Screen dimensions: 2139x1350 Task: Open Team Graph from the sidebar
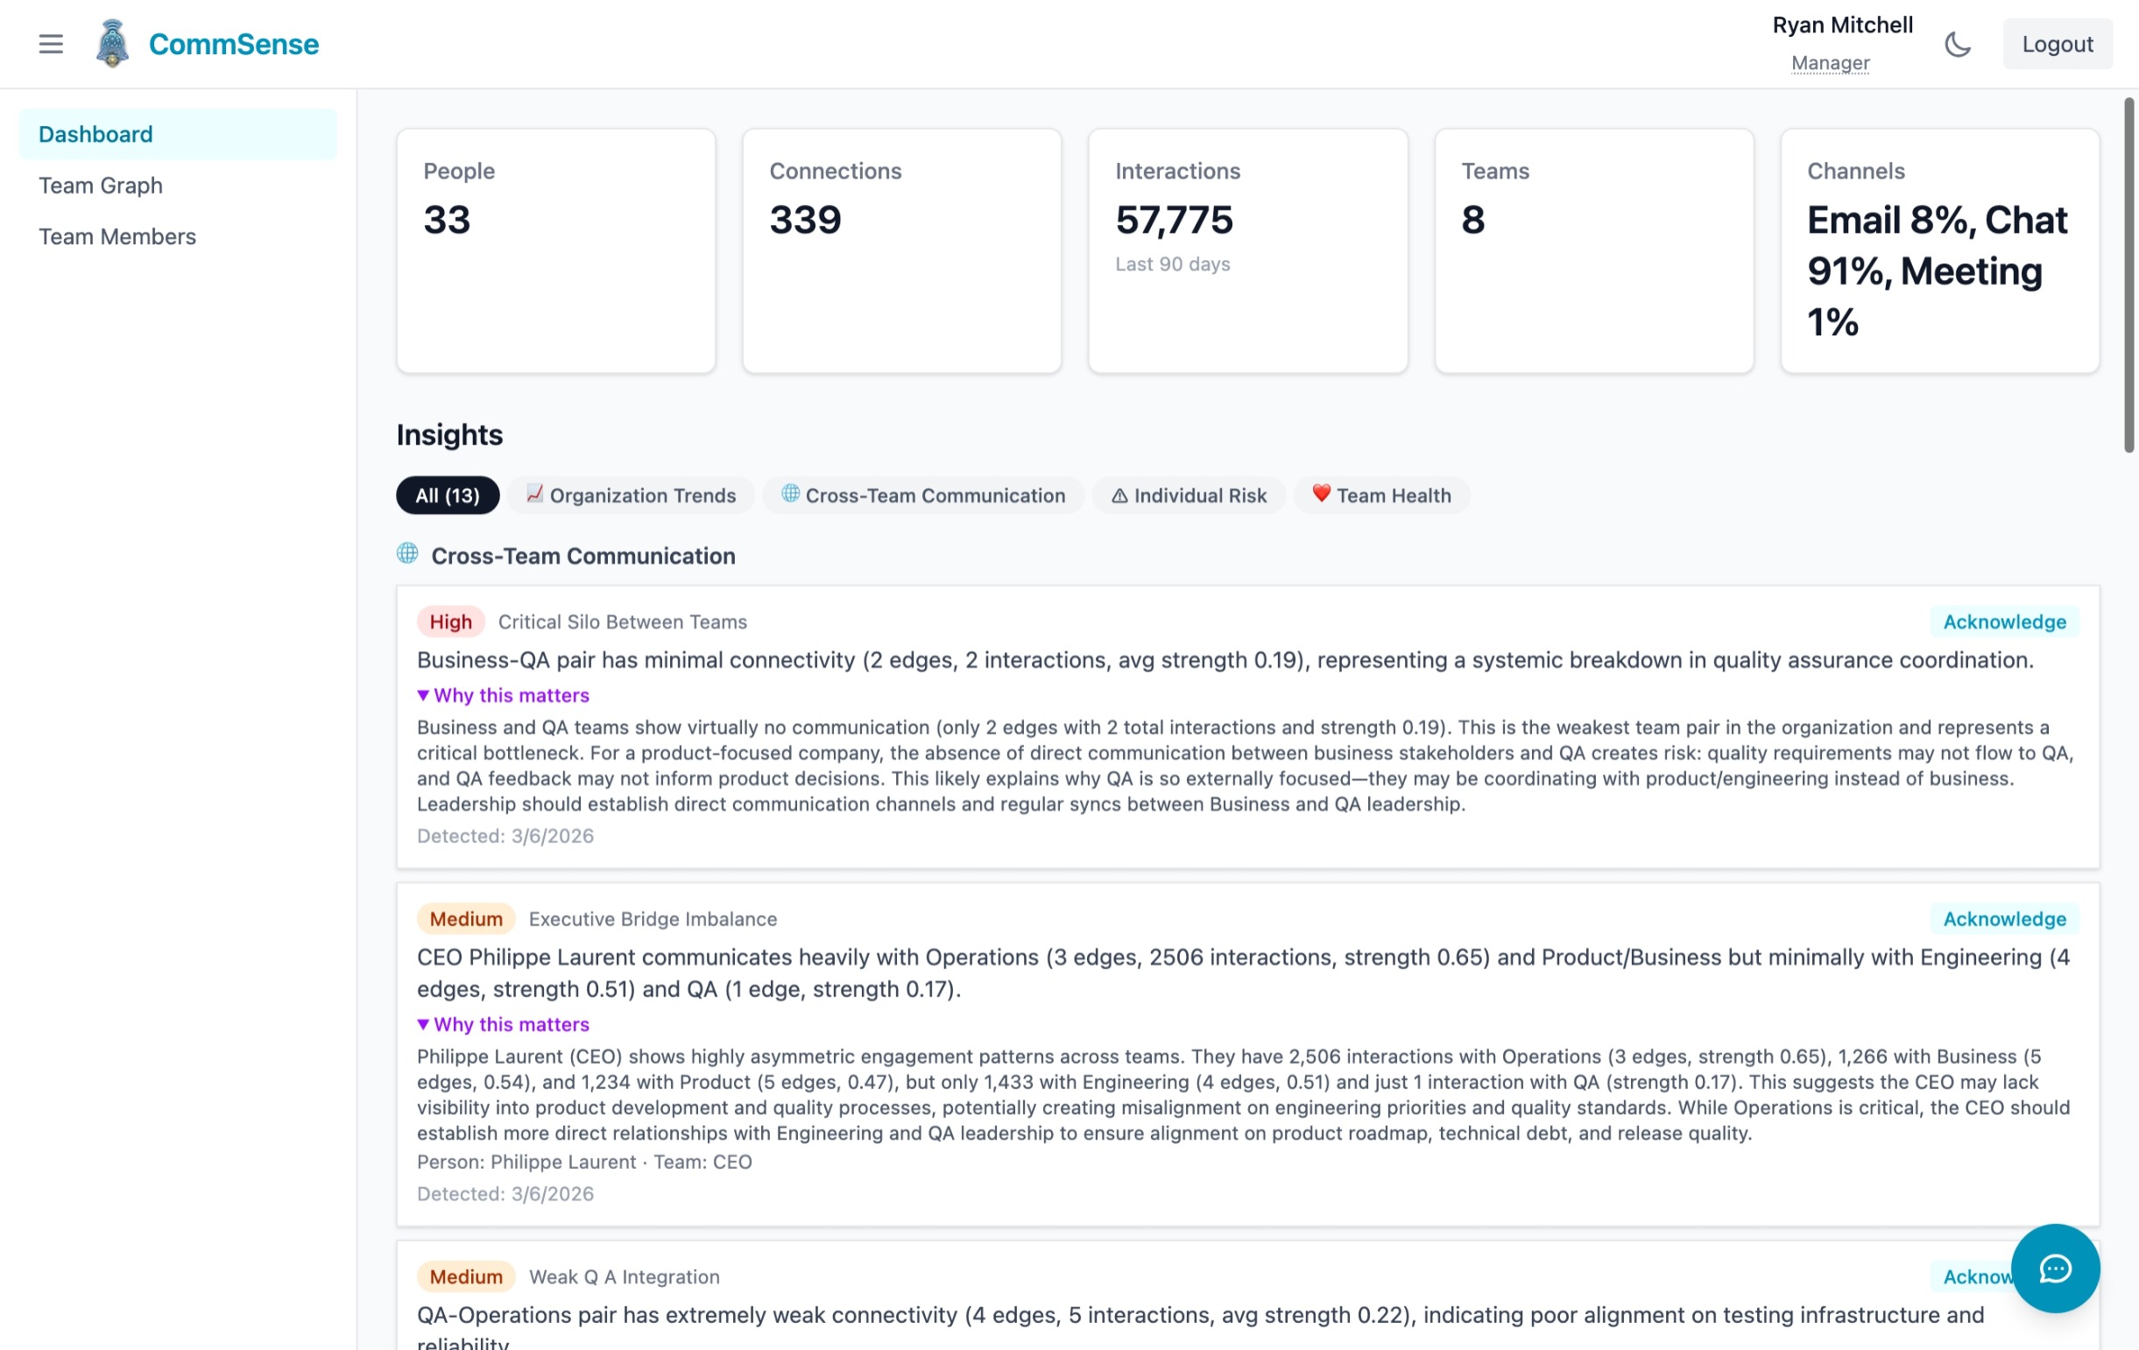point(101,186)
